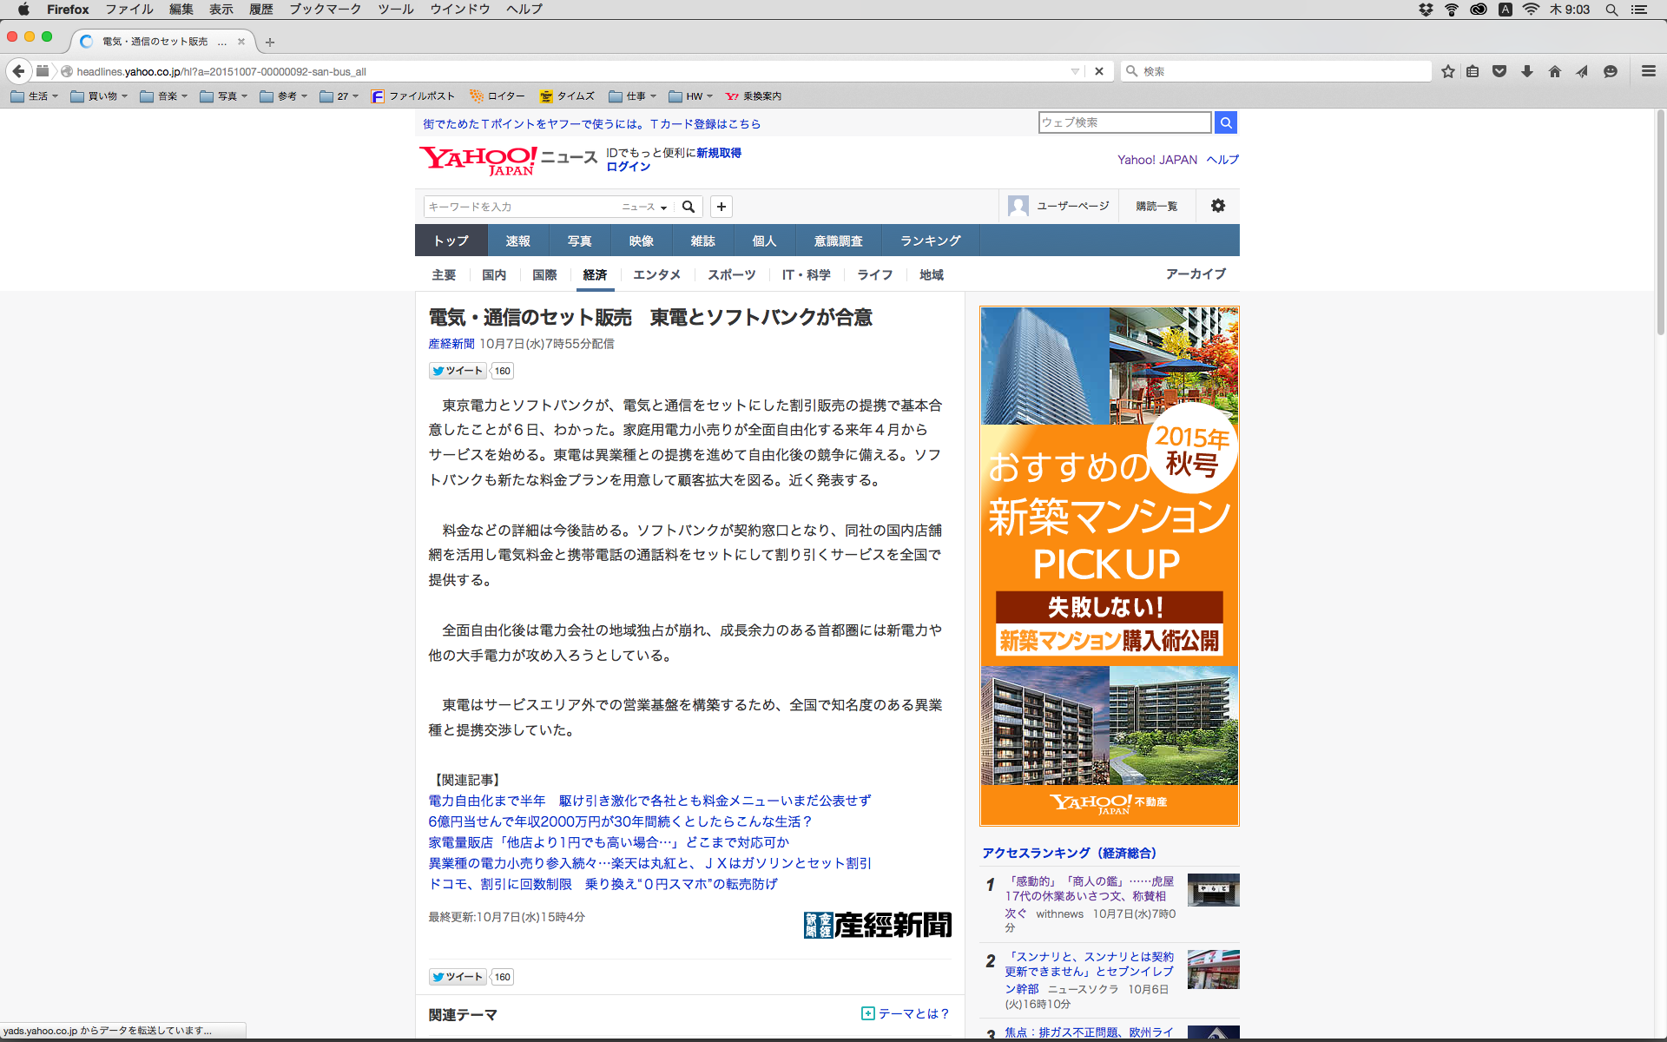1667x1042 pixels.
Task: Stop page loading with X button
Action: pyautogui.click(x=1099, y=71)
